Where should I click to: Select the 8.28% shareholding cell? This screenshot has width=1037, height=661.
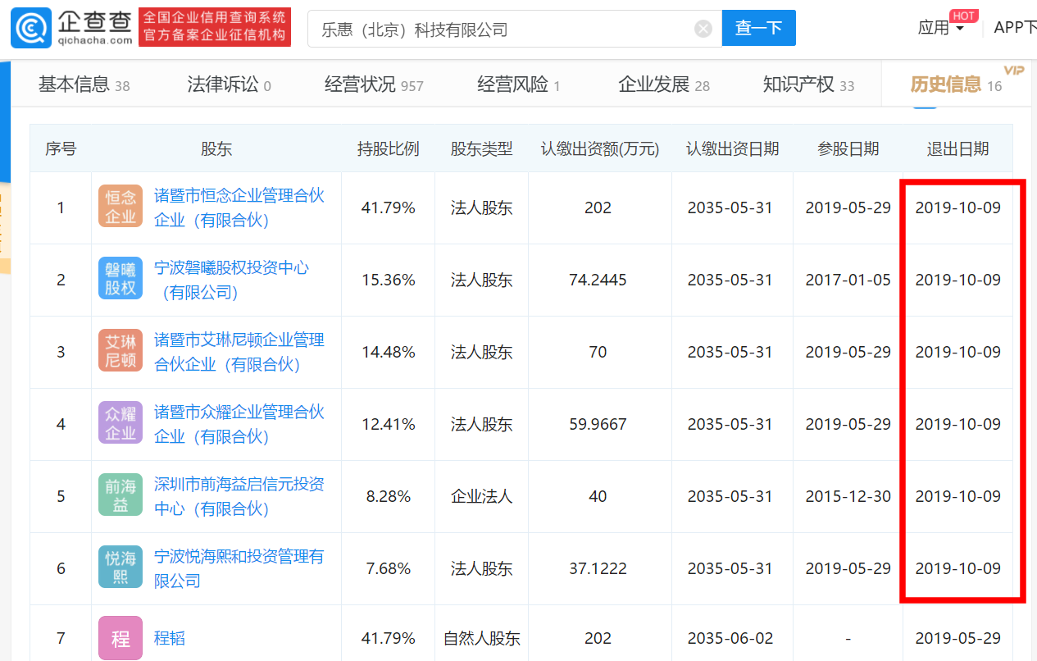coord(389,497)
